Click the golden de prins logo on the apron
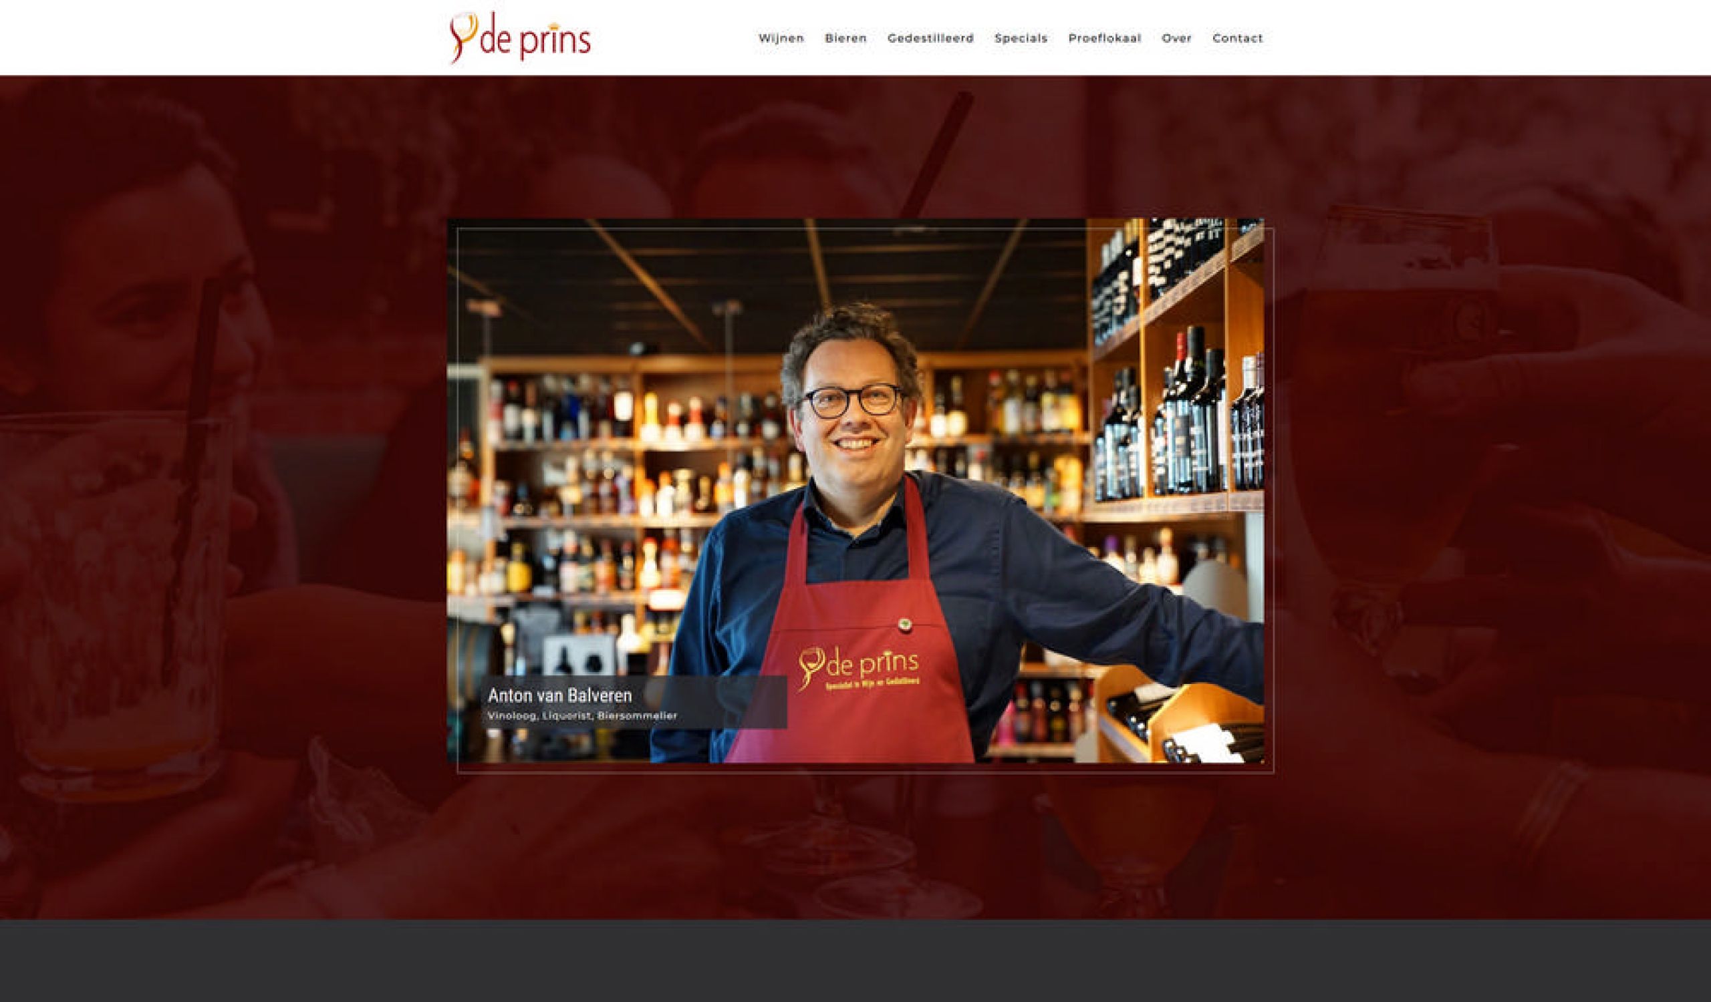Image resolution: width=1711 pixels, height=1002 pixels. click(x=858, y=667)
